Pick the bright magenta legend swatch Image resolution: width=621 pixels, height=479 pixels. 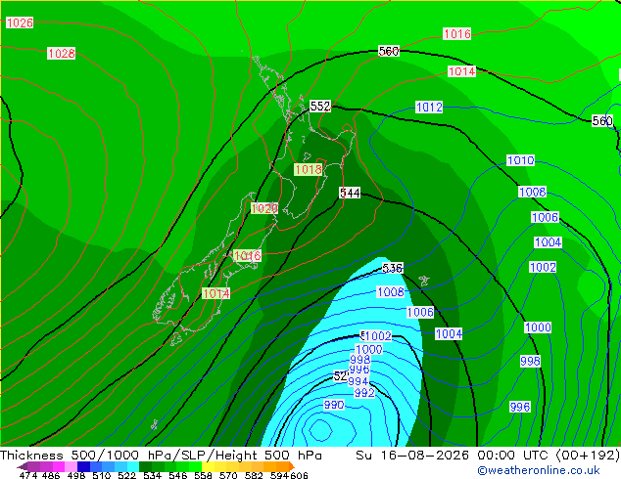point(59,466)
